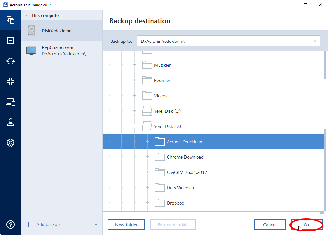
Task: Select Yerel Disk (C:) in the tree
Action: click(x=167, y=111)
